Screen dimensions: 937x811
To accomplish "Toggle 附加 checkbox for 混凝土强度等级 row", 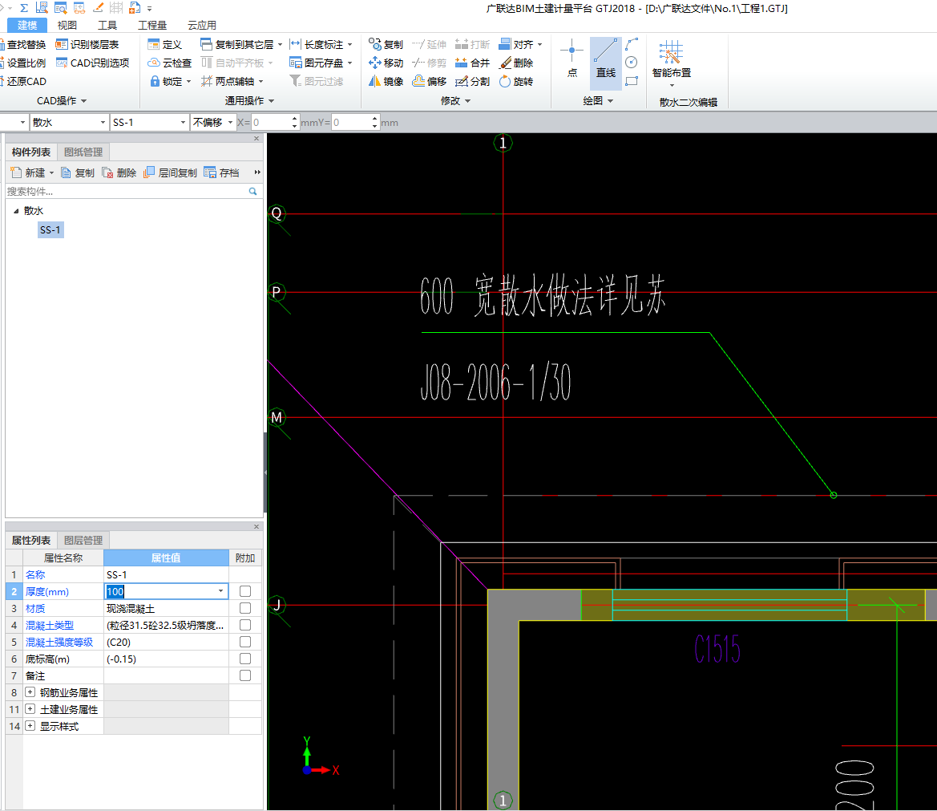I will click(x=245, y=642).
